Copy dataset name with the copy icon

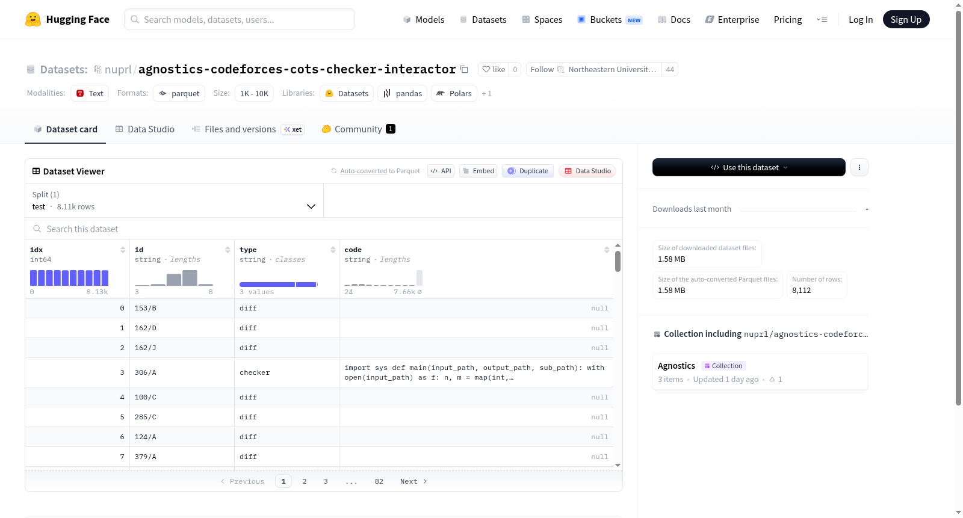(x=464, y=69)
